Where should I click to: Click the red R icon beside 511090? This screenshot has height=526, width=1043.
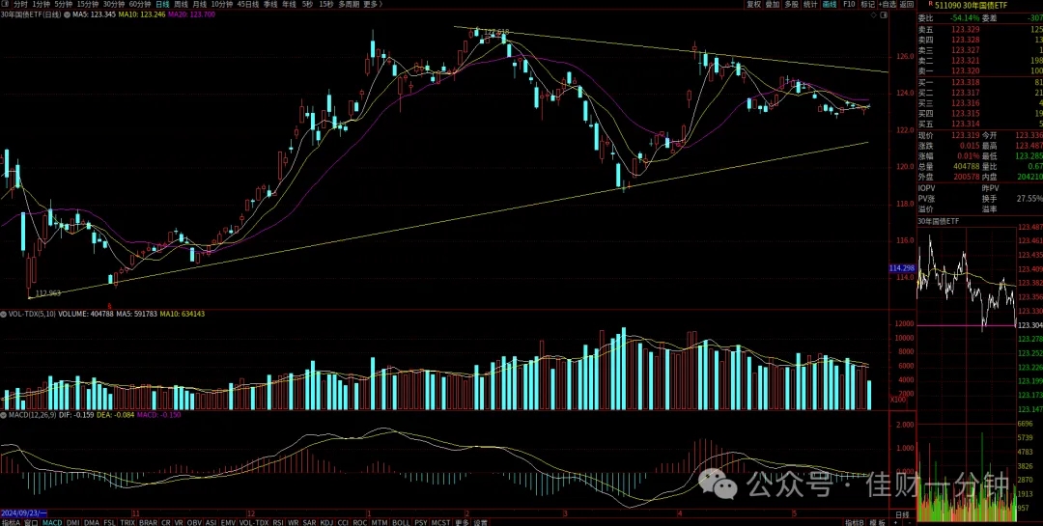coord(931,4)
